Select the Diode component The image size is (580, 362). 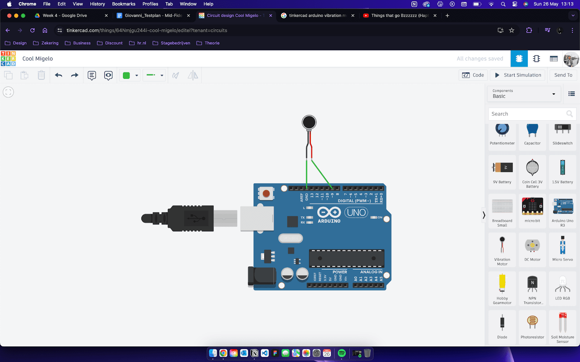[502, 327]
